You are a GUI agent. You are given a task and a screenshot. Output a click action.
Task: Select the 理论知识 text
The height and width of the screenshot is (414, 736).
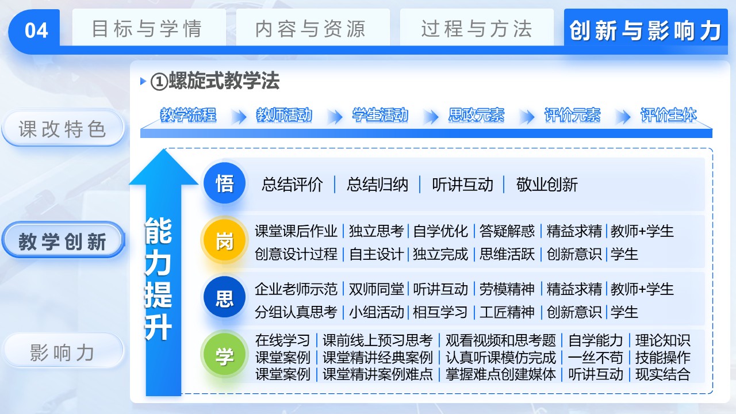click(x=663, y=340)
